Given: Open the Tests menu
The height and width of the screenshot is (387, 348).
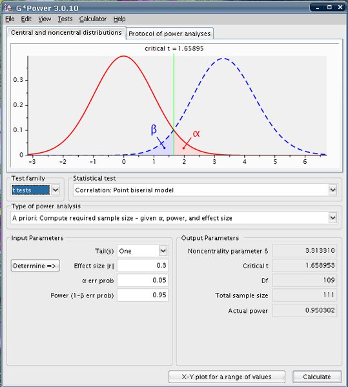Looking at the screenshot, I should [65, 19].
